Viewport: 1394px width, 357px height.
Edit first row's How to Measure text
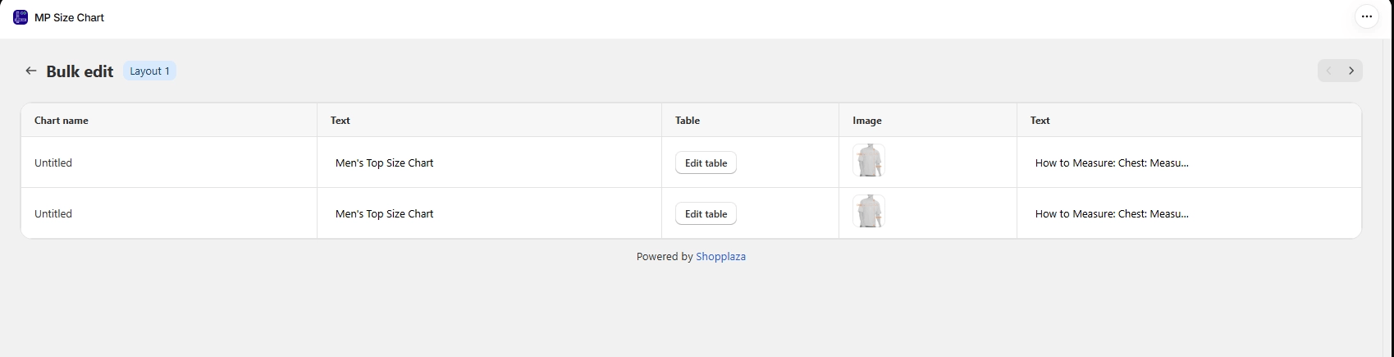coord(1112,162)
